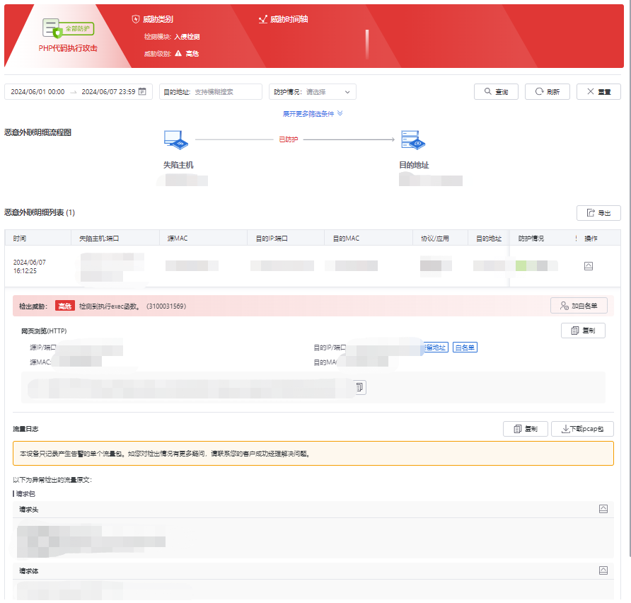This screenshot has height=603, width=631.
Task: Click the 已防护 status label in flow diagram
Action: tap(288, 139)
